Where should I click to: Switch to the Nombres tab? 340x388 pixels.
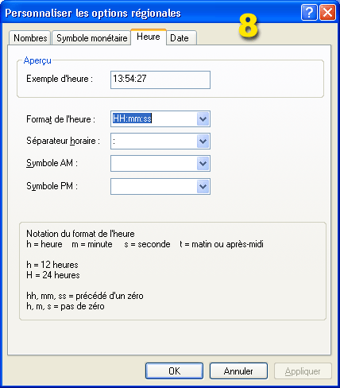(29, 37)
